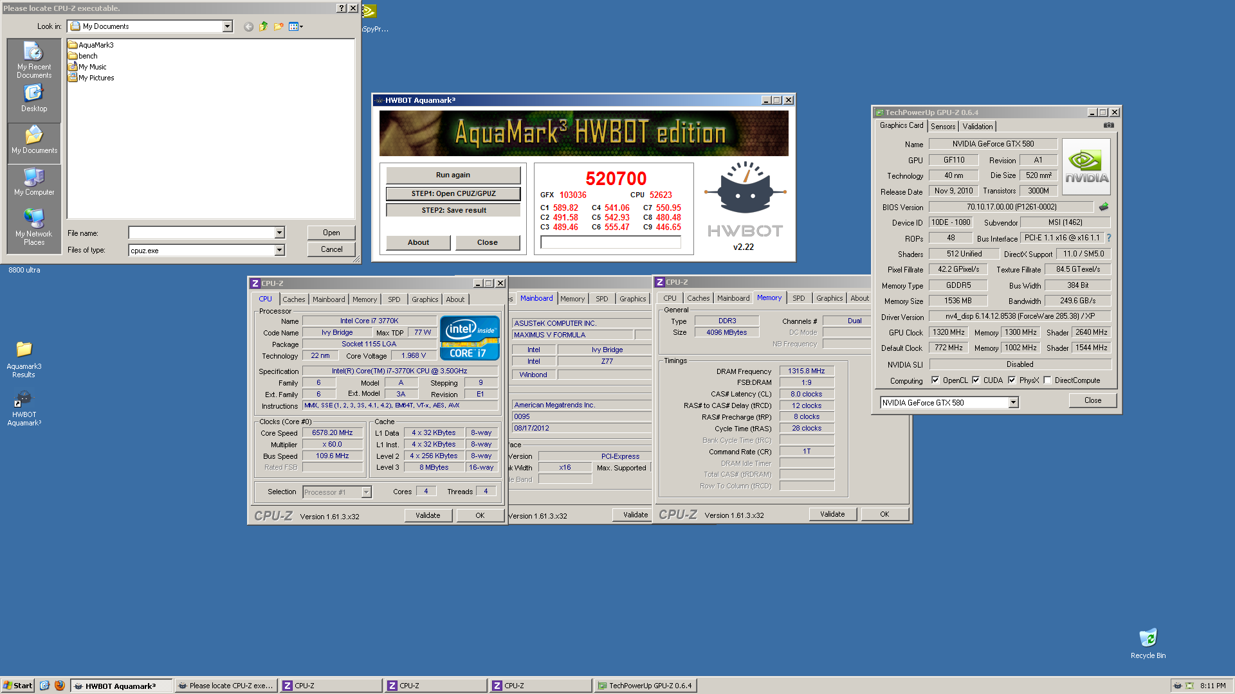Click OK in right CPU-Z Memory window
This screenshot has width=1235, height=694.
[x=884, y=514]
